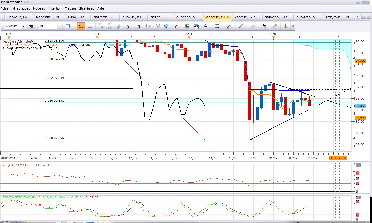Toggle Ask price display

[x=90, y=26]
